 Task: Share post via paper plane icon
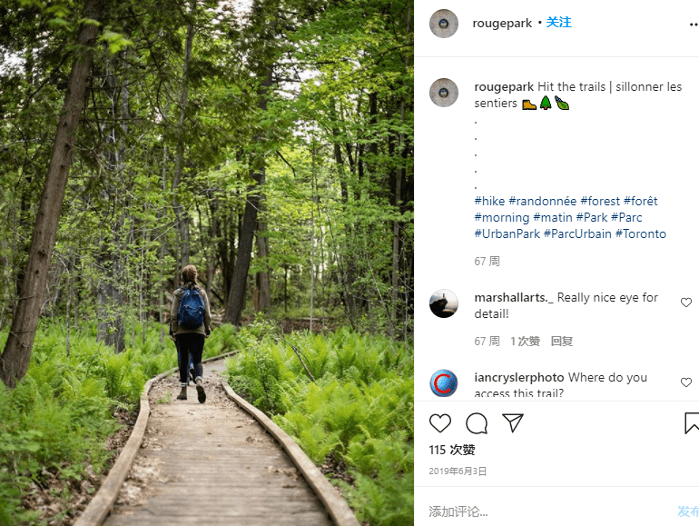tap(513, 422)
